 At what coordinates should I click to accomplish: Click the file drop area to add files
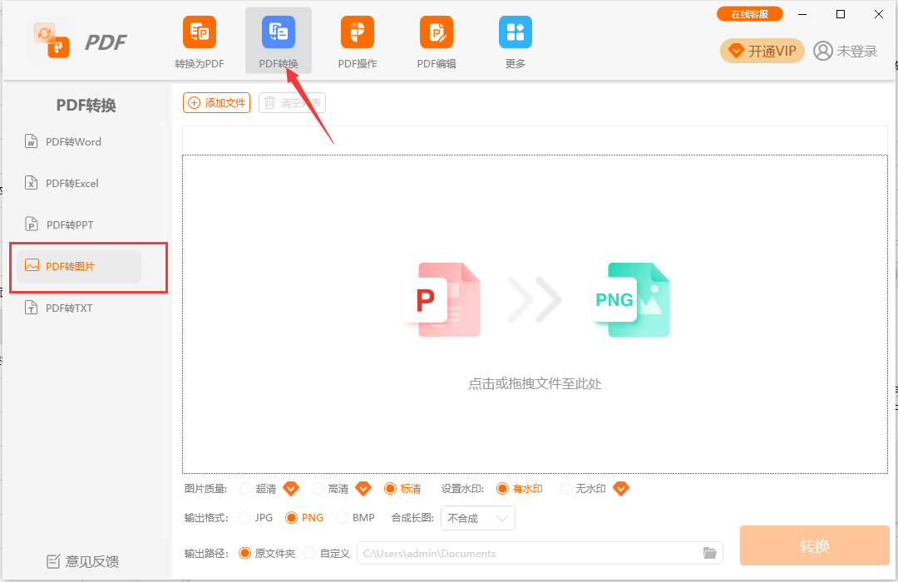coord(535,314)
